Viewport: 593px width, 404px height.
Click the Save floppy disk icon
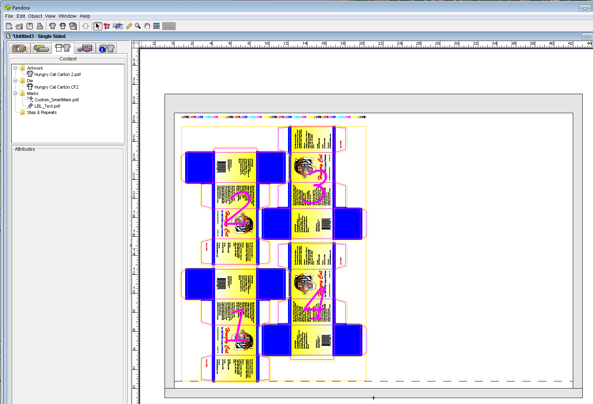[30, 26]
